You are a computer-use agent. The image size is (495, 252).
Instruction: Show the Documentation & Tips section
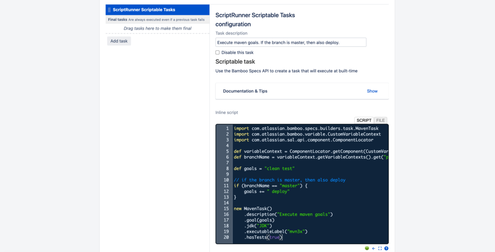(x=372, y=91)
